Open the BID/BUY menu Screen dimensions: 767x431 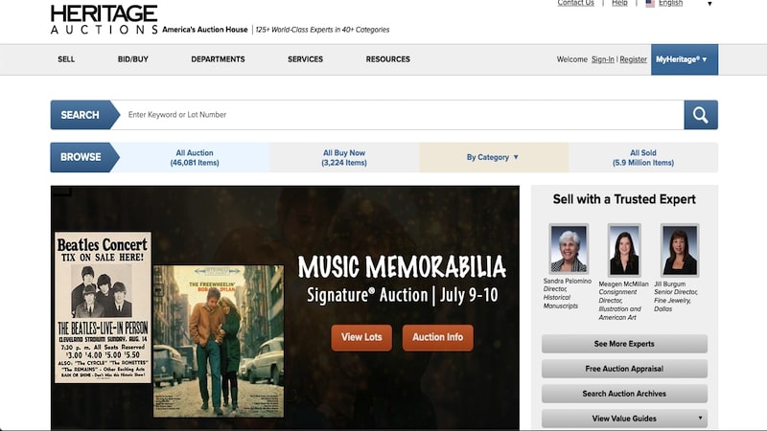coord(132,59)
